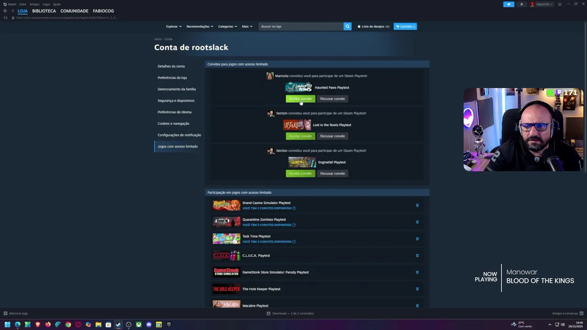Open the Categorias dropdown menu

coord(227,26)
